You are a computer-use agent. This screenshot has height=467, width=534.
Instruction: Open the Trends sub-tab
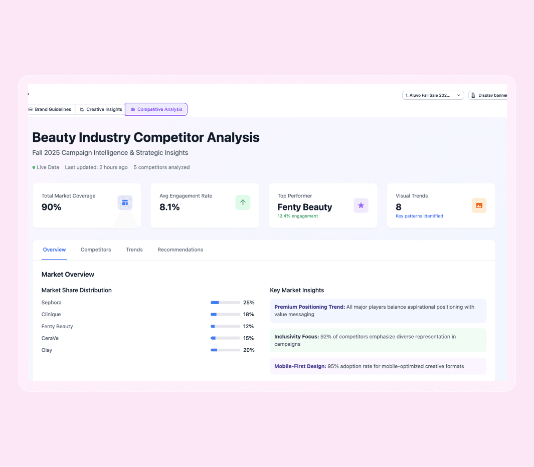[134, 250]
